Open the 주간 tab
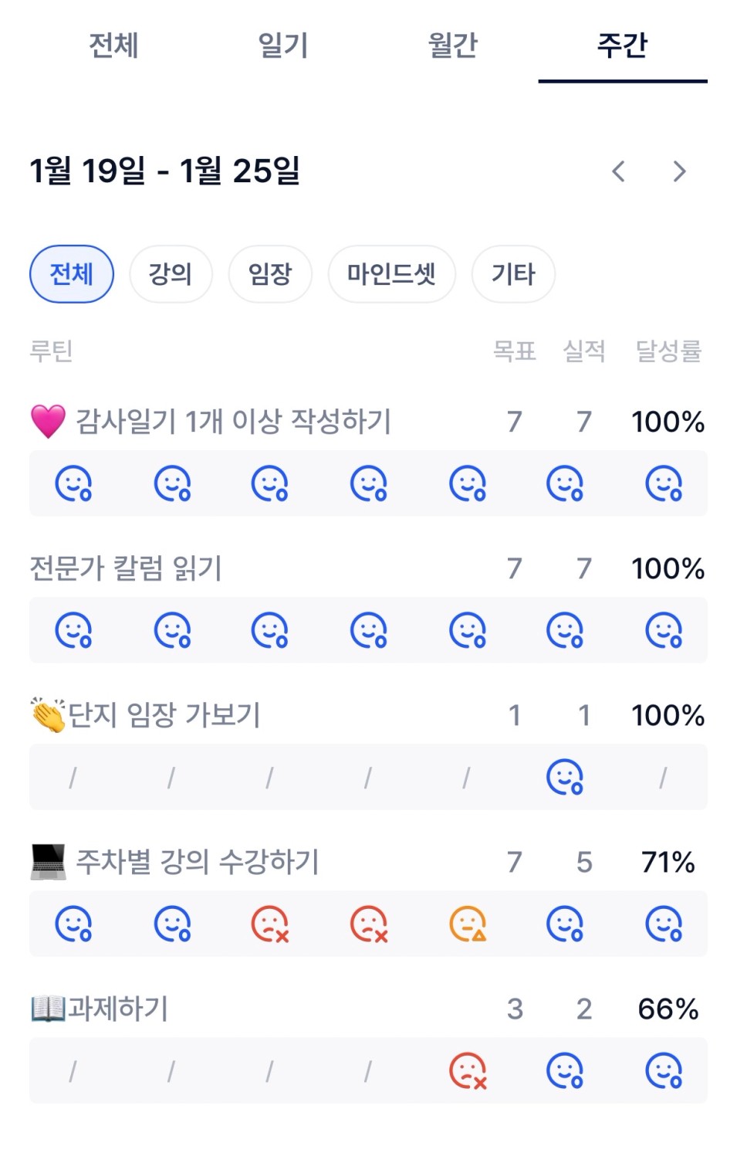 tap(622, 46)
